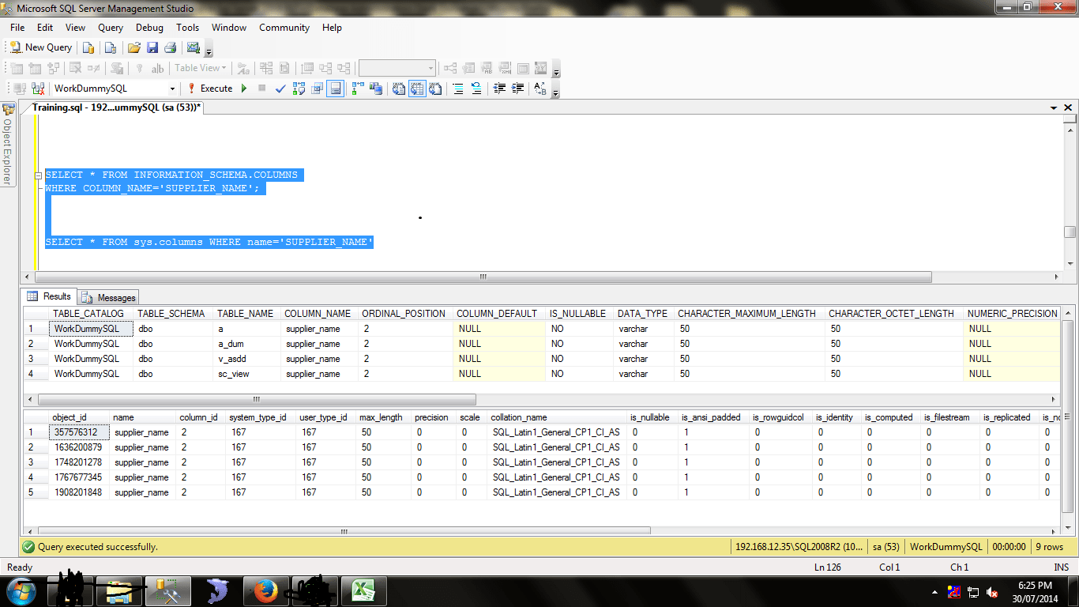This screenshot has width=1079, height=607.
Task: Open the Activity Monitor
Action: pos(194,47)
